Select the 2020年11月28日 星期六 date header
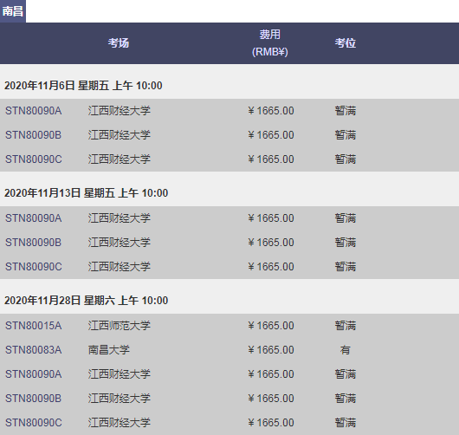Screen dimensions: 459x435 point(87,301)
